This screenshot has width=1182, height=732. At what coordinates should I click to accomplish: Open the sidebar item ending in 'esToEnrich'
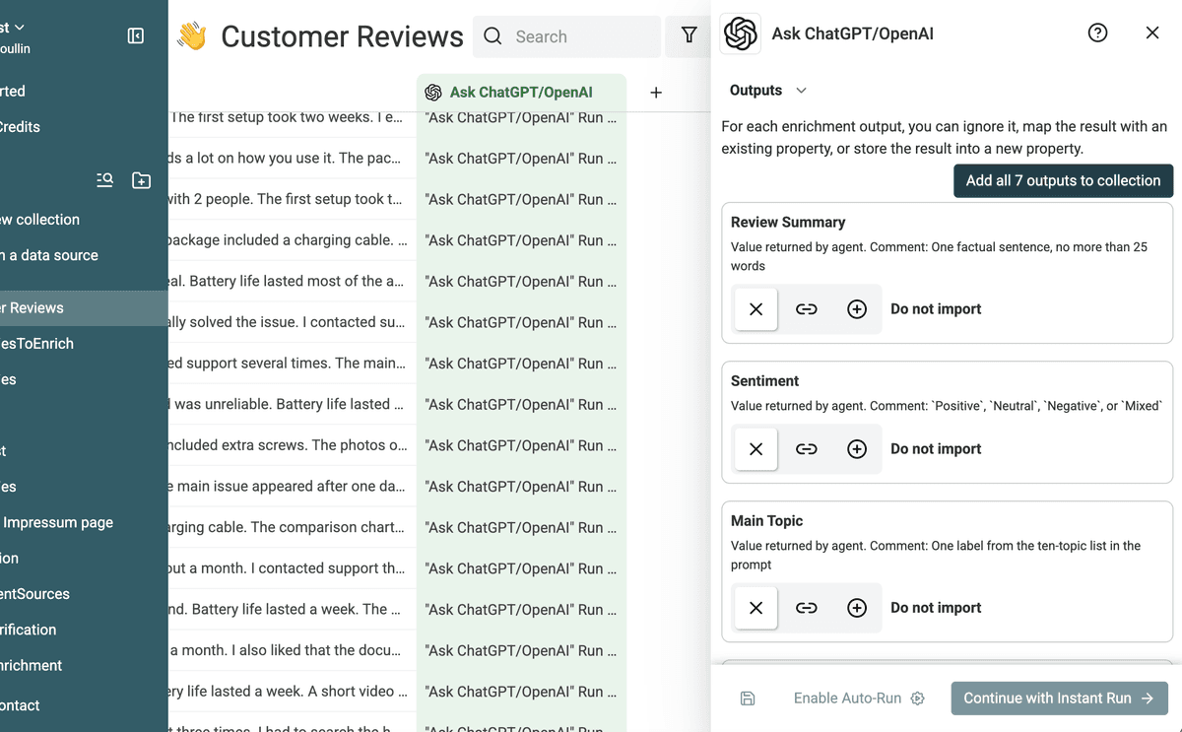pyautogui.click(x=36, y=344)
